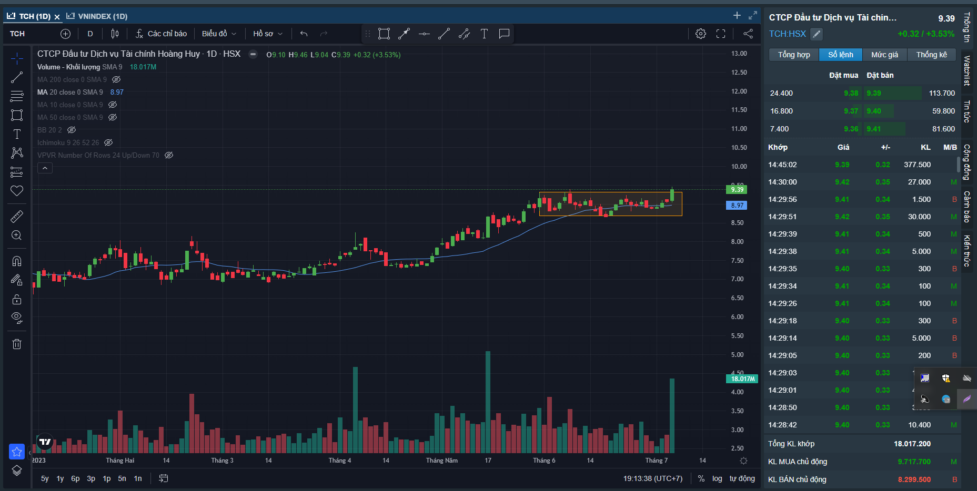Remove drawings with the trash icon
977x491 pixels.
point(17,344)
